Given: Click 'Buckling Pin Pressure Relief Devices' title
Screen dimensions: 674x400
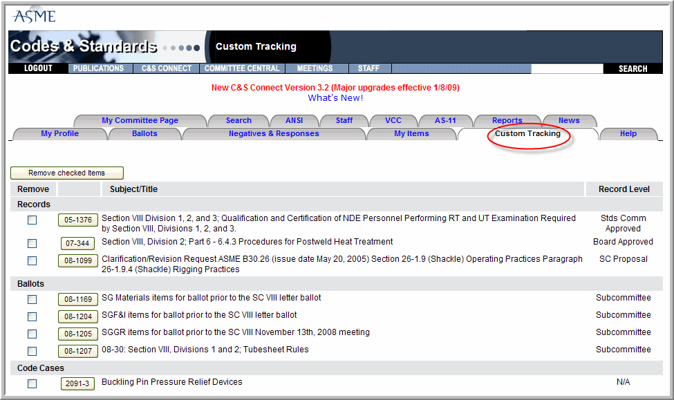Looking at the screenshot, I should (172, 382).
